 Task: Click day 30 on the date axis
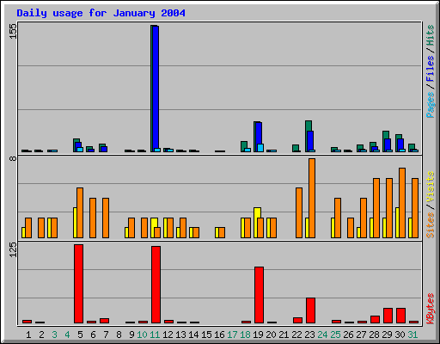(x=400, y=335)
